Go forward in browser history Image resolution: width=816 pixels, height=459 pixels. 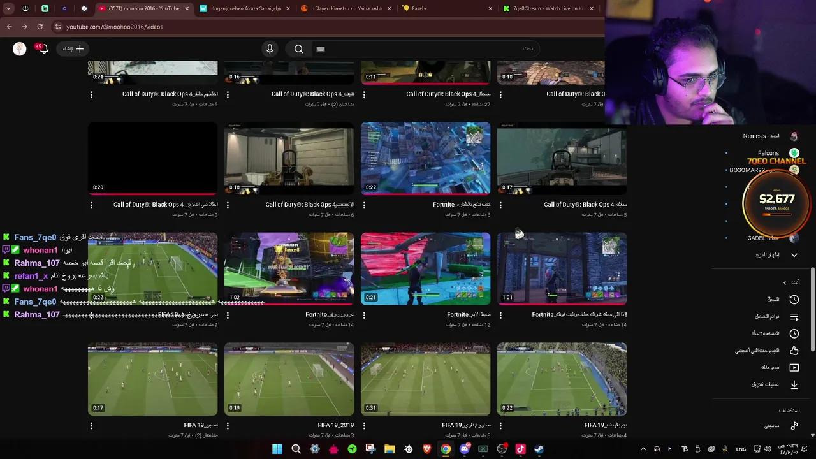coord(24,27)
